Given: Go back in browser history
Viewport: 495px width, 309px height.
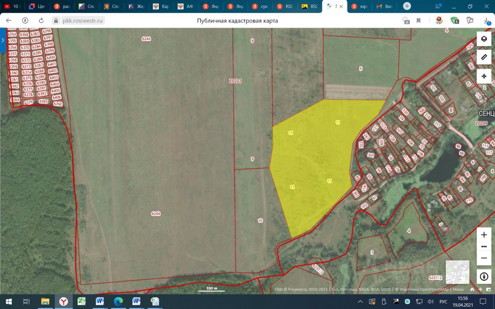Looking at the screenshot, I should click(x=9, y=20).
